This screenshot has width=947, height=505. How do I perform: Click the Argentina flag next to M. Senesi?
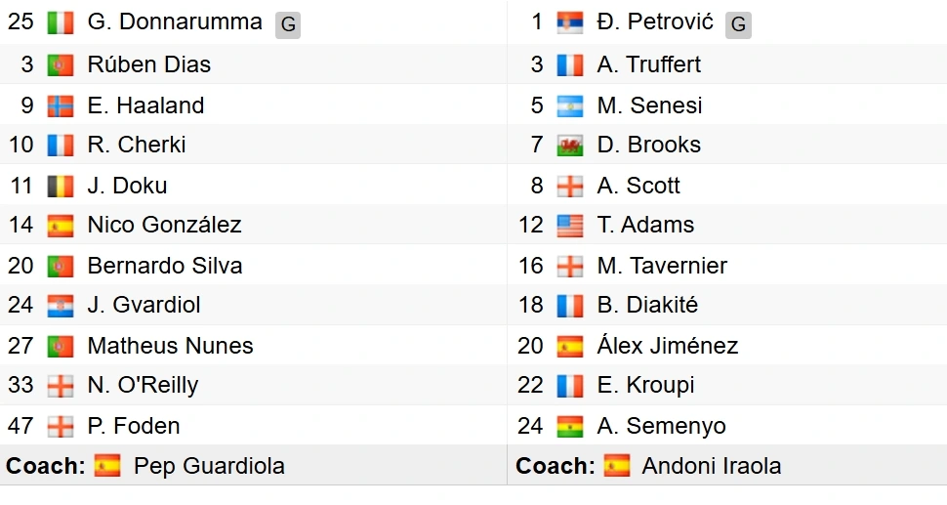(569, 105)
